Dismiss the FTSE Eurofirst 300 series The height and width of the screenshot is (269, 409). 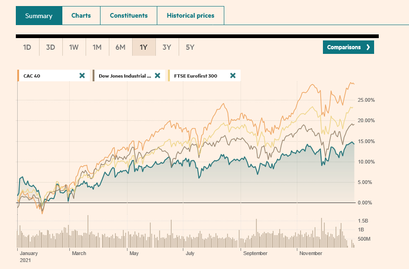(232, 75)
